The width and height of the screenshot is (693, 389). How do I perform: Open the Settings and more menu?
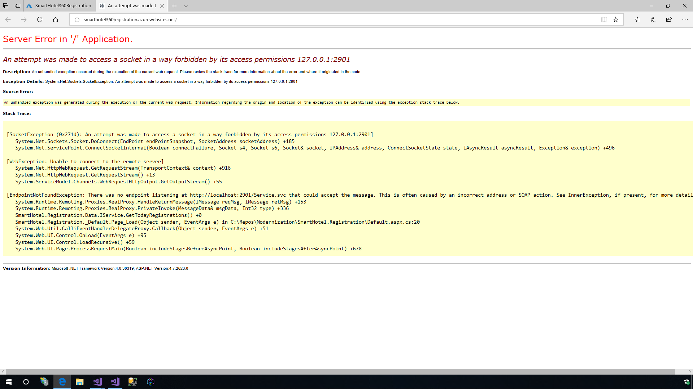pos(685,20)
